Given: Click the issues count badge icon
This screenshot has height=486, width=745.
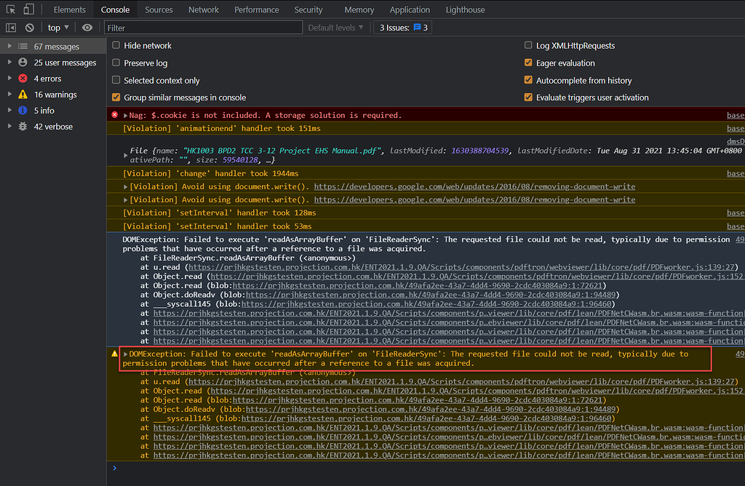Looking at the screenshot, I should [x=418, y=28].
